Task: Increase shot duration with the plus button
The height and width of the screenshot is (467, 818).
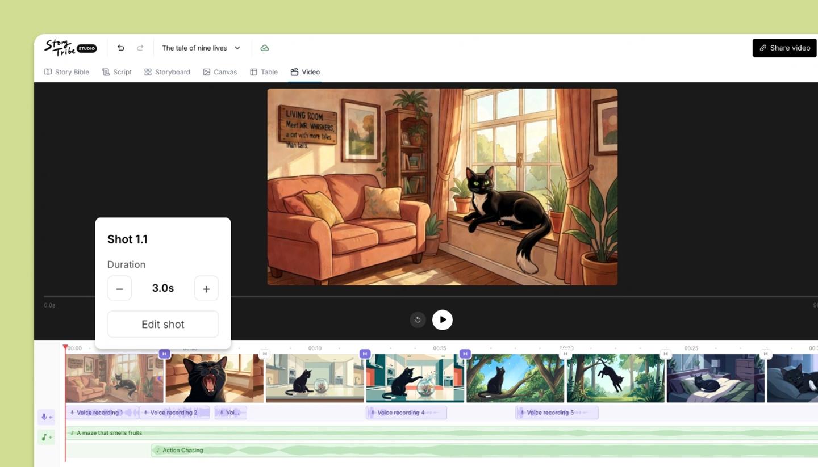Action: 206,288
